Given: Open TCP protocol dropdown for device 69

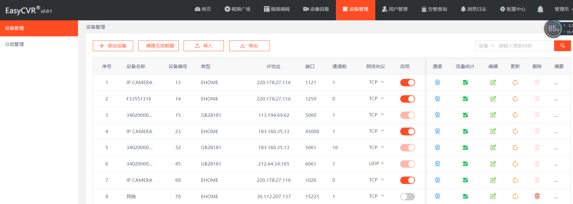Looking at the screenshot, I should coord(376,180).
